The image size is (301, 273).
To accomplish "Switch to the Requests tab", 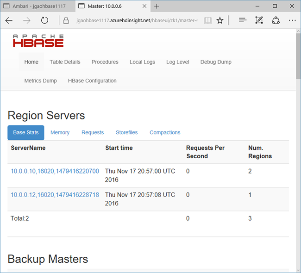I will pyautogui.click(x=93, y=133).
